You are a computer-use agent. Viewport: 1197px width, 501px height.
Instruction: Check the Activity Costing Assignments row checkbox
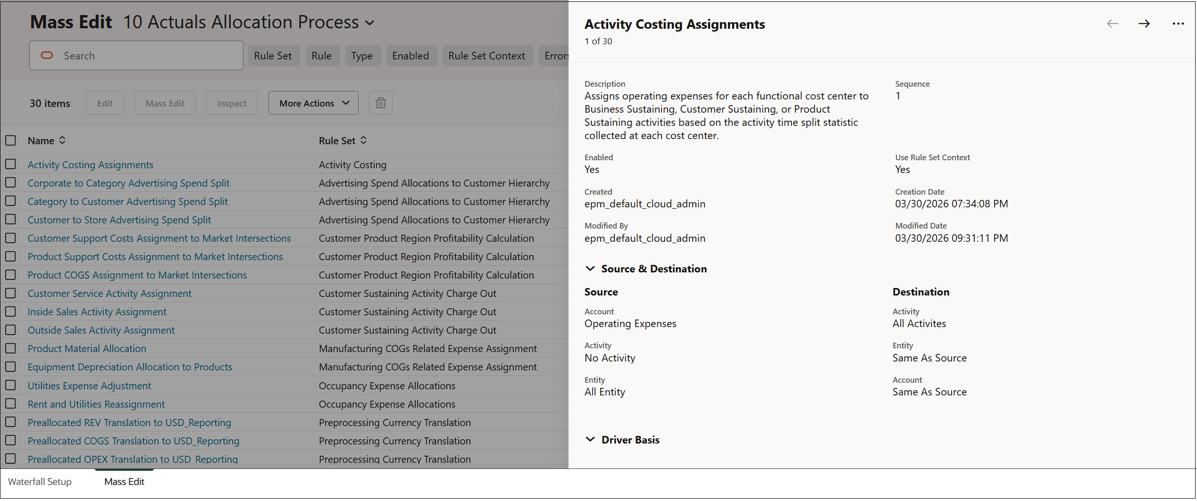pyautogui.click(x=10, y=164)
